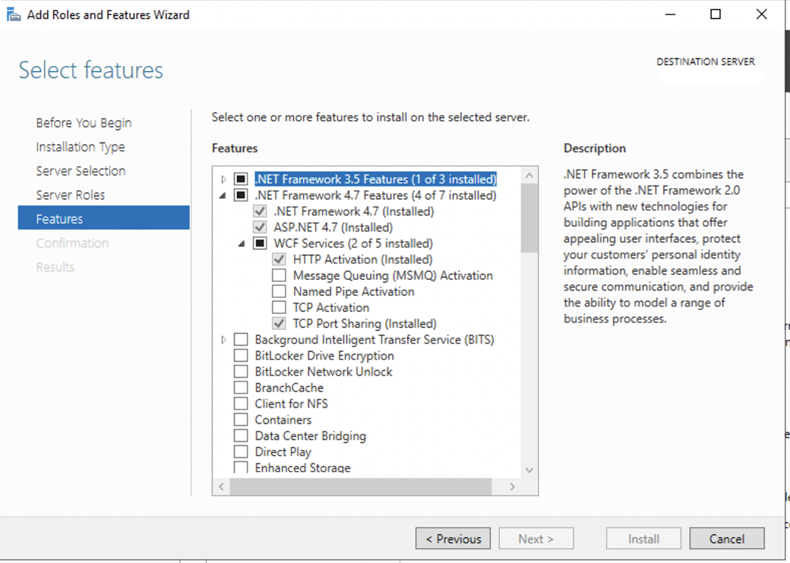Select 'Named Pipe Activation' row text

point(354,292)
